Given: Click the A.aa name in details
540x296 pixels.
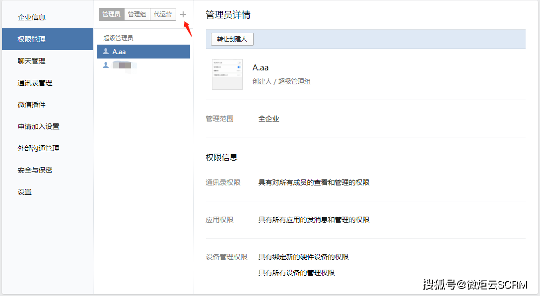Looking at the screenshot, I should coord(261,67).
